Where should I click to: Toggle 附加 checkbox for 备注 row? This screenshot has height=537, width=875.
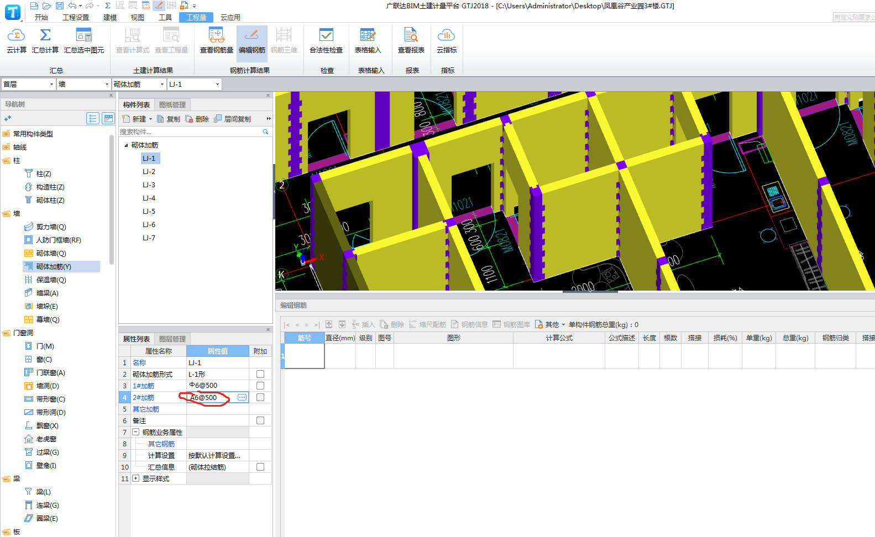[260, 420]
